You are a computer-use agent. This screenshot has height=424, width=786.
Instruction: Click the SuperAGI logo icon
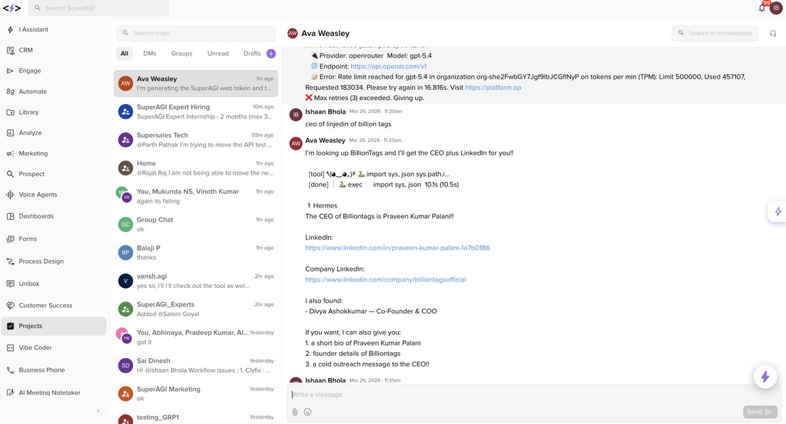[12, 8]
